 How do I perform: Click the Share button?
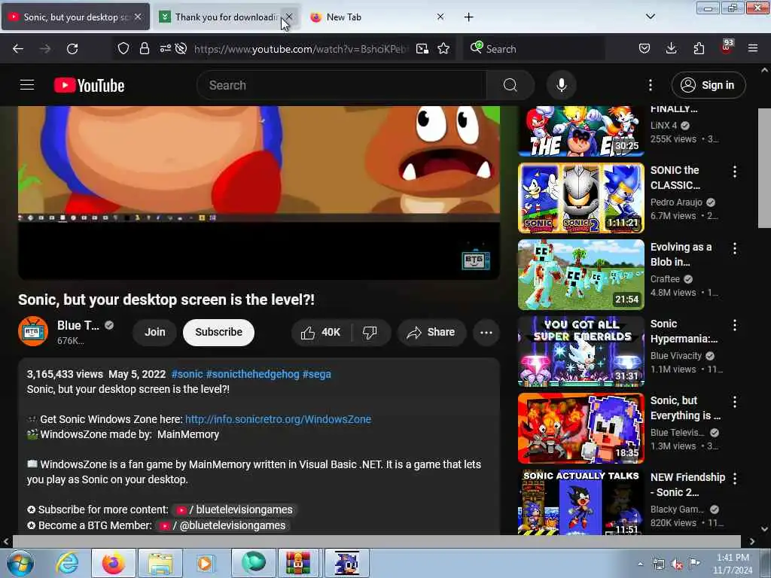coord(431,332)
